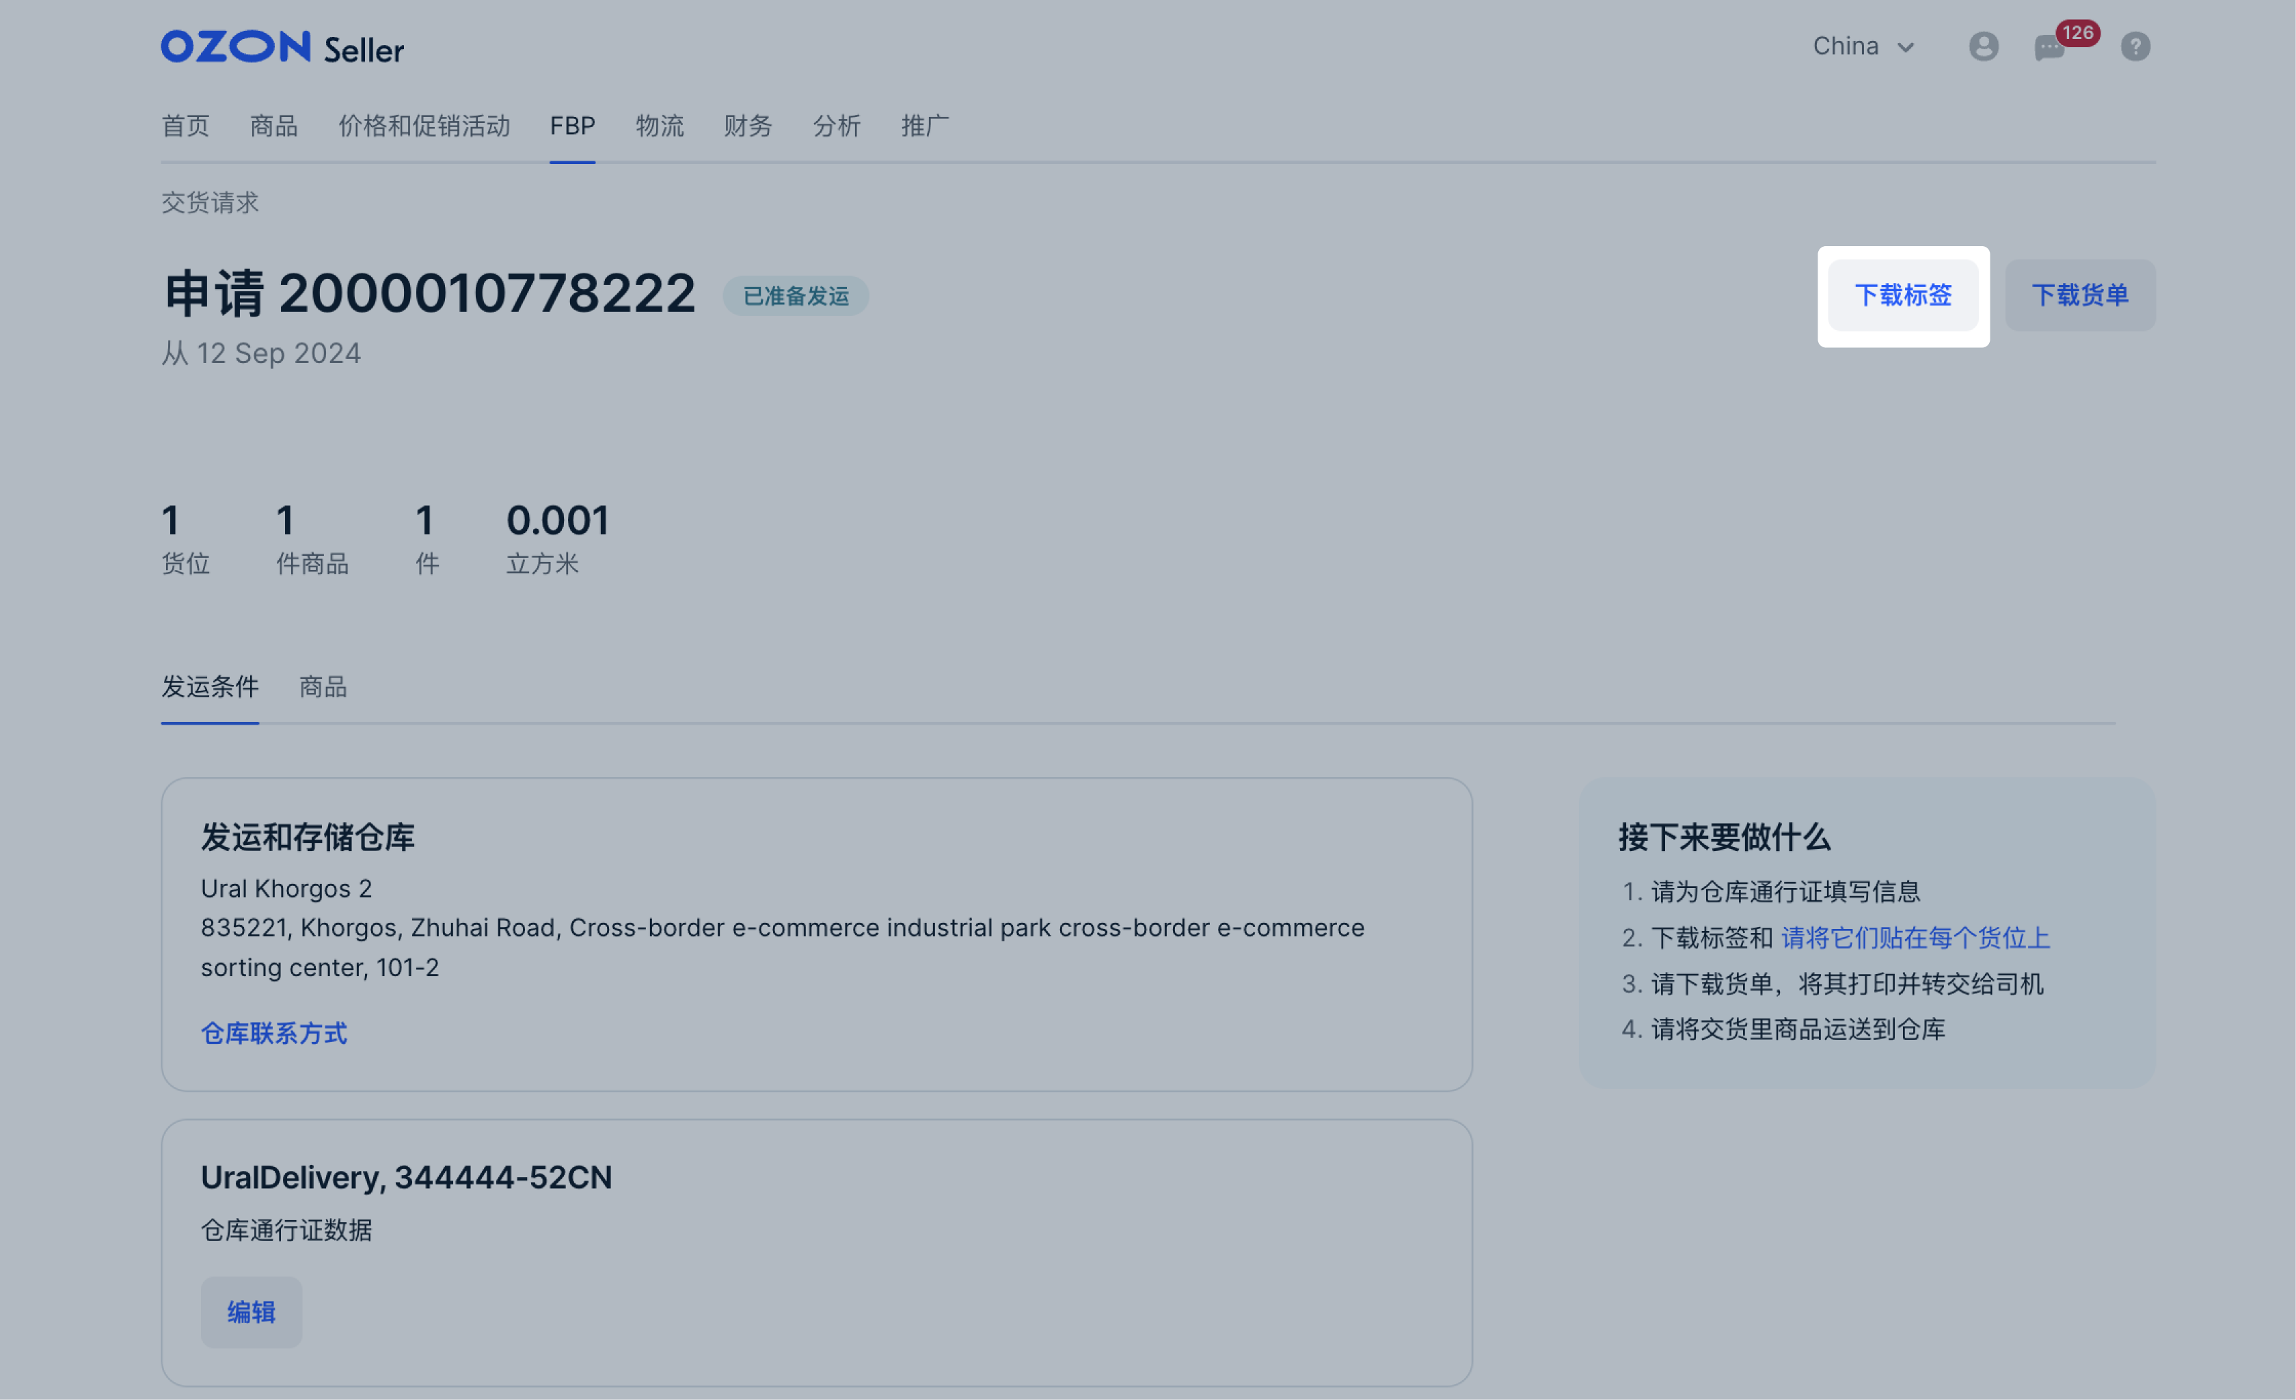
Task: Click the 下载标签 button
Action: pyautogui.click(x=1903, y=295)
